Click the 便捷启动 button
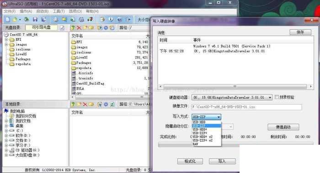 coord(283,127)
